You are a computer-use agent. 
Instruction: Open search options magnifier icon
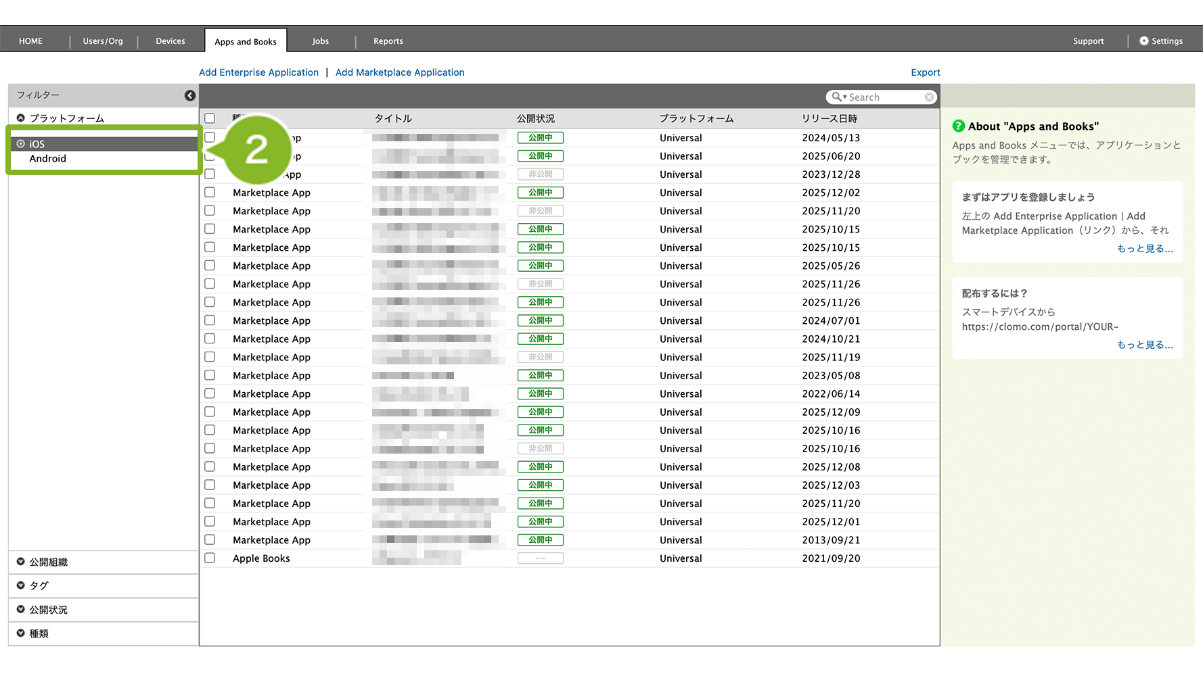[x=838, y=97]
